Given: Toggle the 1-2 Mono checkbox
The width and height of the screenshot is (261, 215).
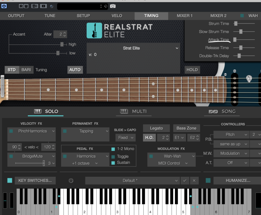Looking at the screenshot, I should (113, 149).
